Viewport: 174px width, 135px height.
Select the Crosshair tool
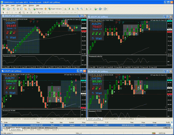pos(7,13)
